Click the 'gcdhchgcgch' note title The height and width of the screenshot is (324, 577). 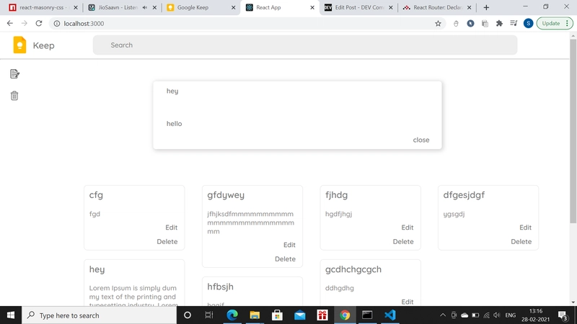click(353, 269)
